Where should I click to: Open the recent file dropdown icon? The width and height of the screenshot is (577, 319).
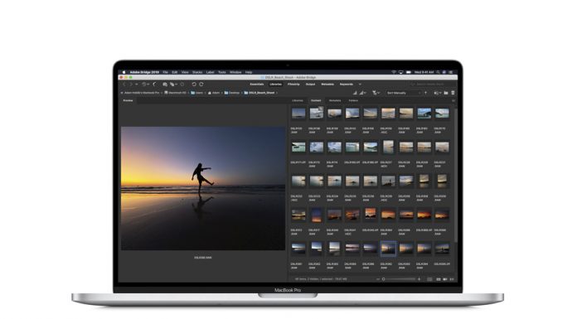pos(437,93)
